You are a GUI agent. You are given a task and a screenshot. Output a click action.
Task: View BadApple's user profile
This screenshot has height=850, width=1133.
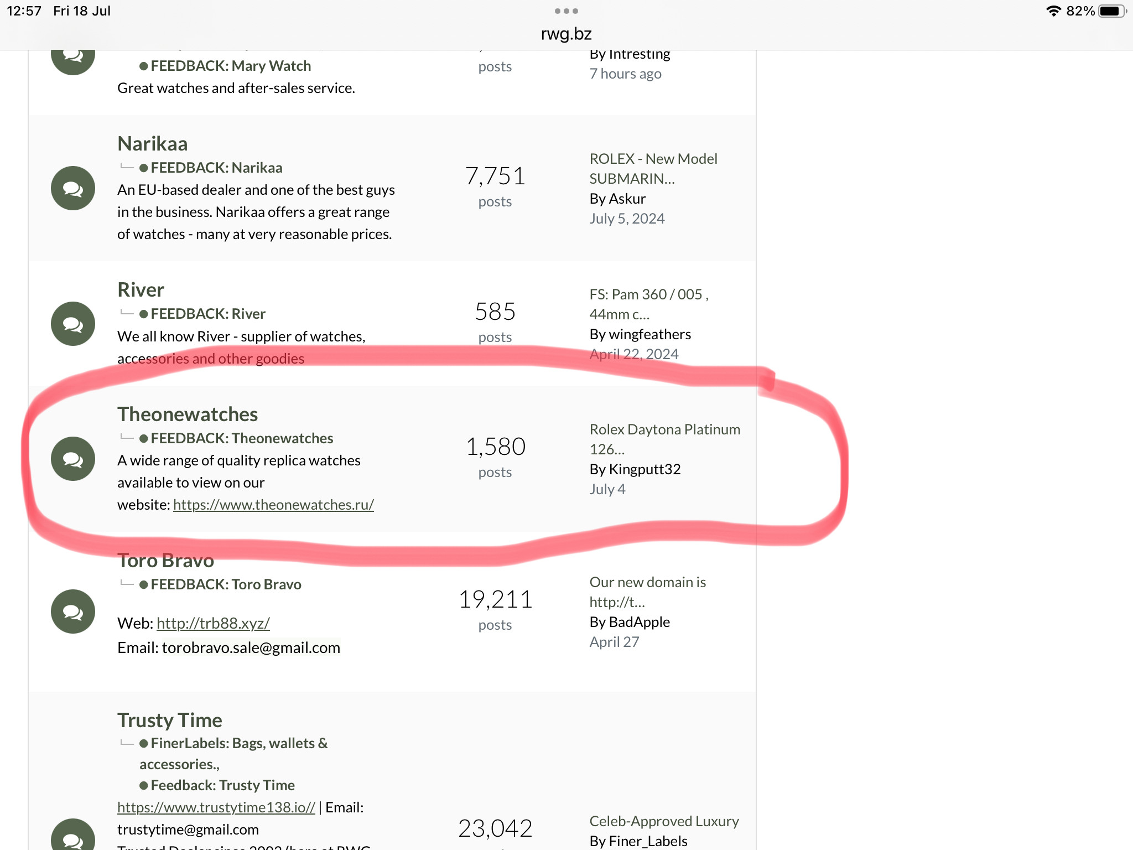click(639, 622)
